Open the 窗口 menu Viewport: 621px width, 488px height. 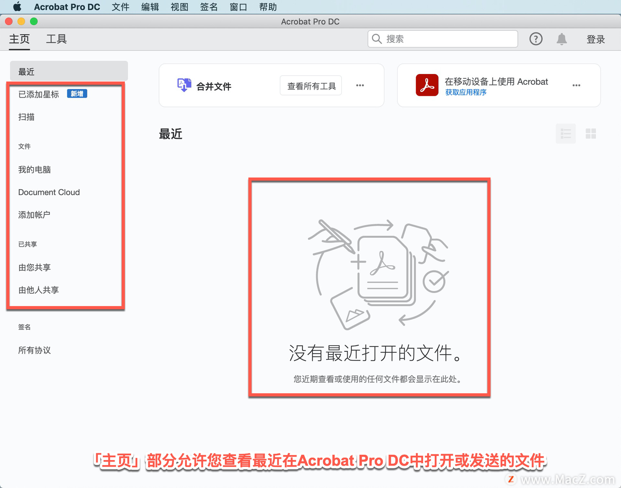[238, 7]
